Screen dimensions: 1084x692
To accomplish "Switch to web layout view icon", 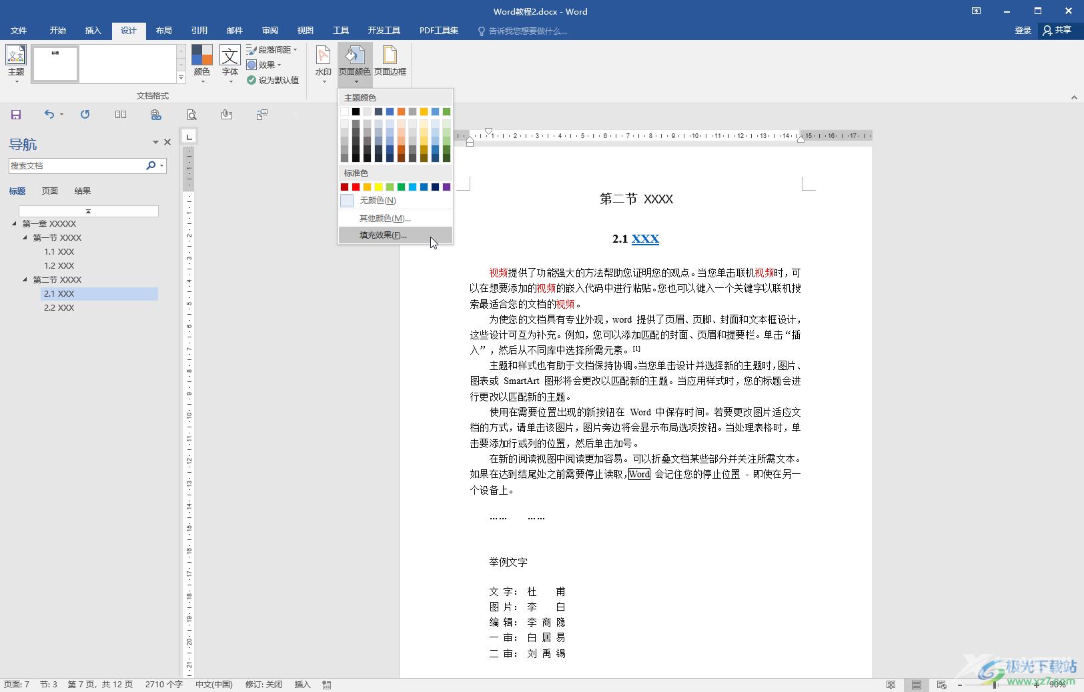I will click(941, 685).
